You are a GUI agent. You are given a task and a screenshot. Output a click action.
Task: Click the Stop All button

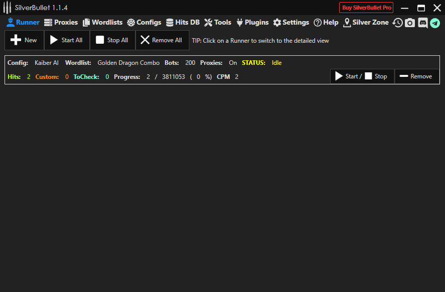click(x=112, y=40)
